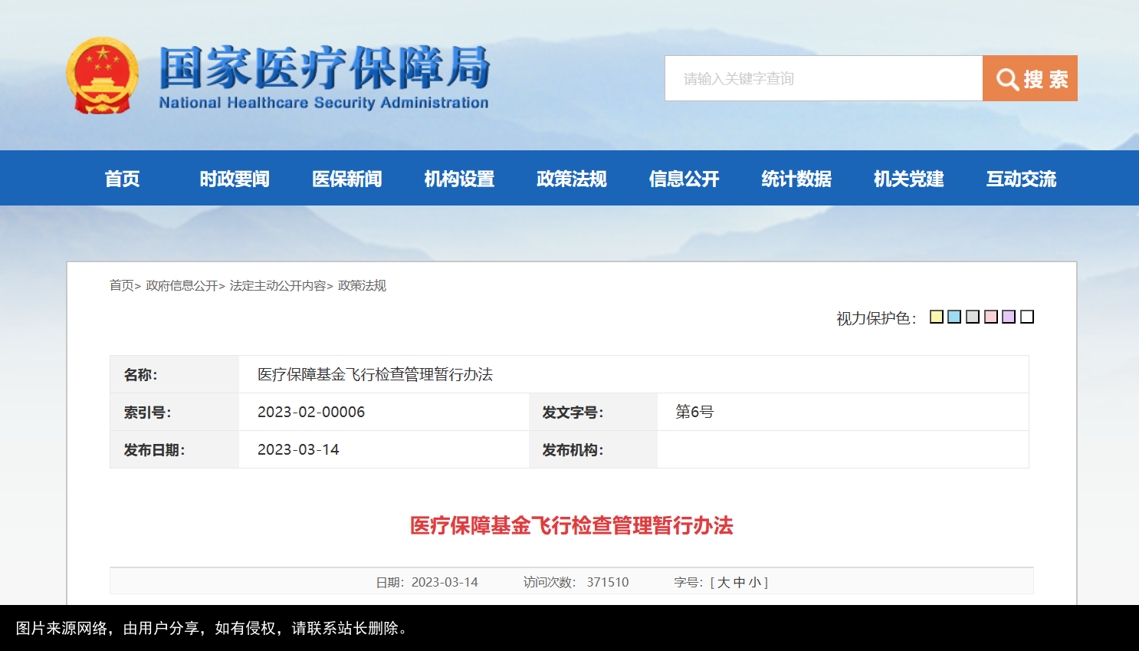Open the 机关党建 navigation menu
The image size is (1139, 651).
tap(908, 178)
